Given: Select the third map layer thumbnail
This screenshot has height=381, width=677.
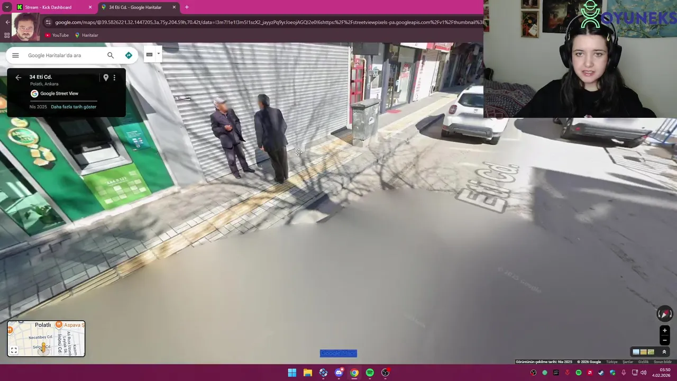Looking at the screenshot, I should (x=651, y=352).
